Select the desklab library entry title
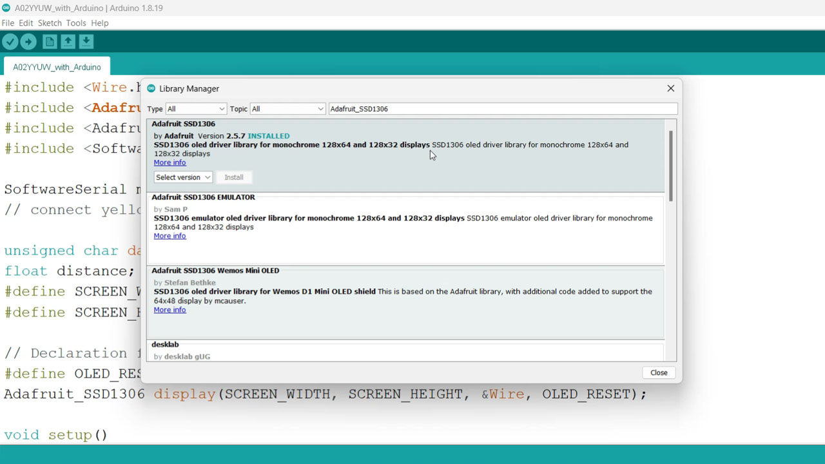Screen dimensions: 825x464 (165, 345)
